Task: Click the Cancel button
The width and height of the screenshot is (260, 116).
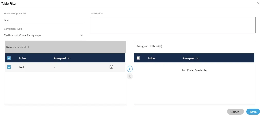Action: [x=235, y=112]
